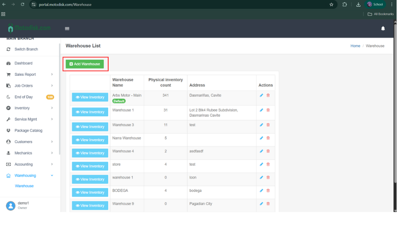Click the browser extensions puzzle icon

click(345, 5)
